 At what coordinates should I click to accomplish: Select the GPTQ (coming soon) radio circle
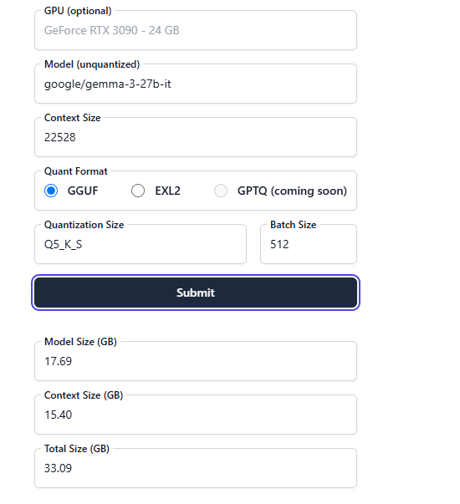[221, 191]
